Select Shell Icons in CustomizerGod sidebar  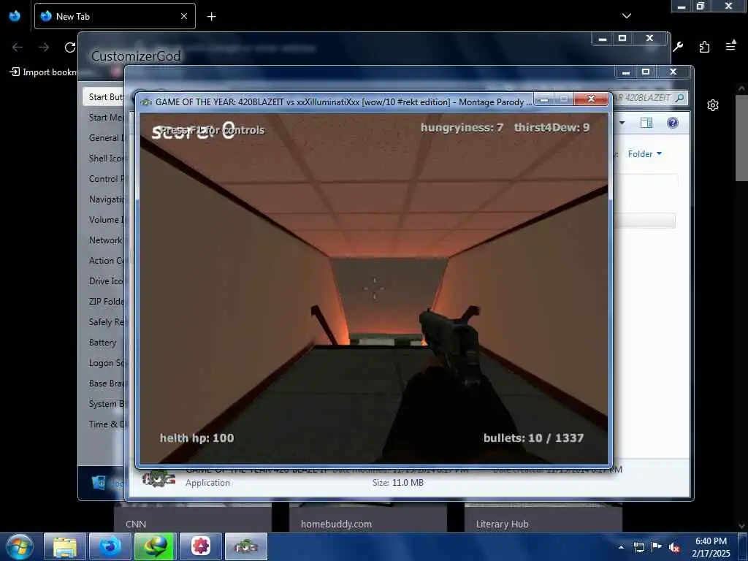coord(106,159)
